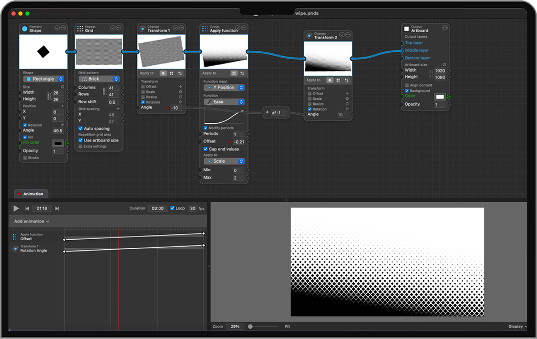Click the checkmark icon on the Grid node

point(113,28)
